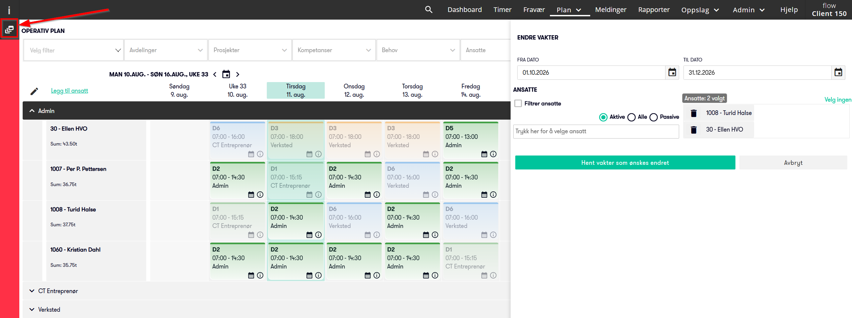Viewport: 852px width, 318px height.
Task: Open the info icon in top-left corner
Action: 9,10
